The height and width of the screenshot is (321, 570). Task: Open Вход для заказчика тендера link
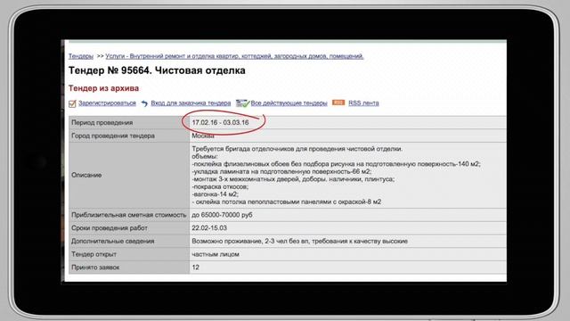[x=191, y=103]
